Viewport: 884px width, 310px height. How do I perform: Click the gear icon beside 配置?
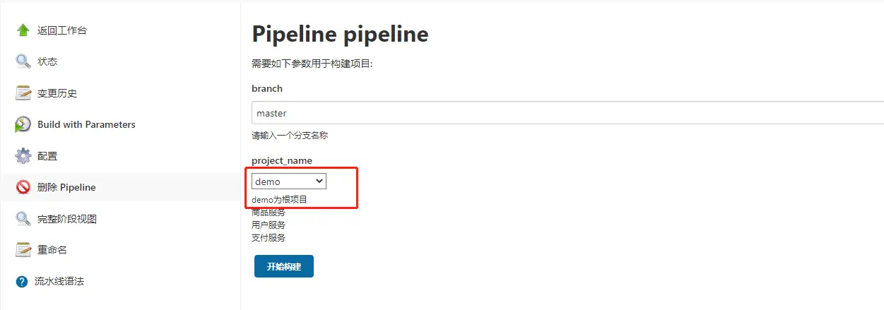[23, 156]
